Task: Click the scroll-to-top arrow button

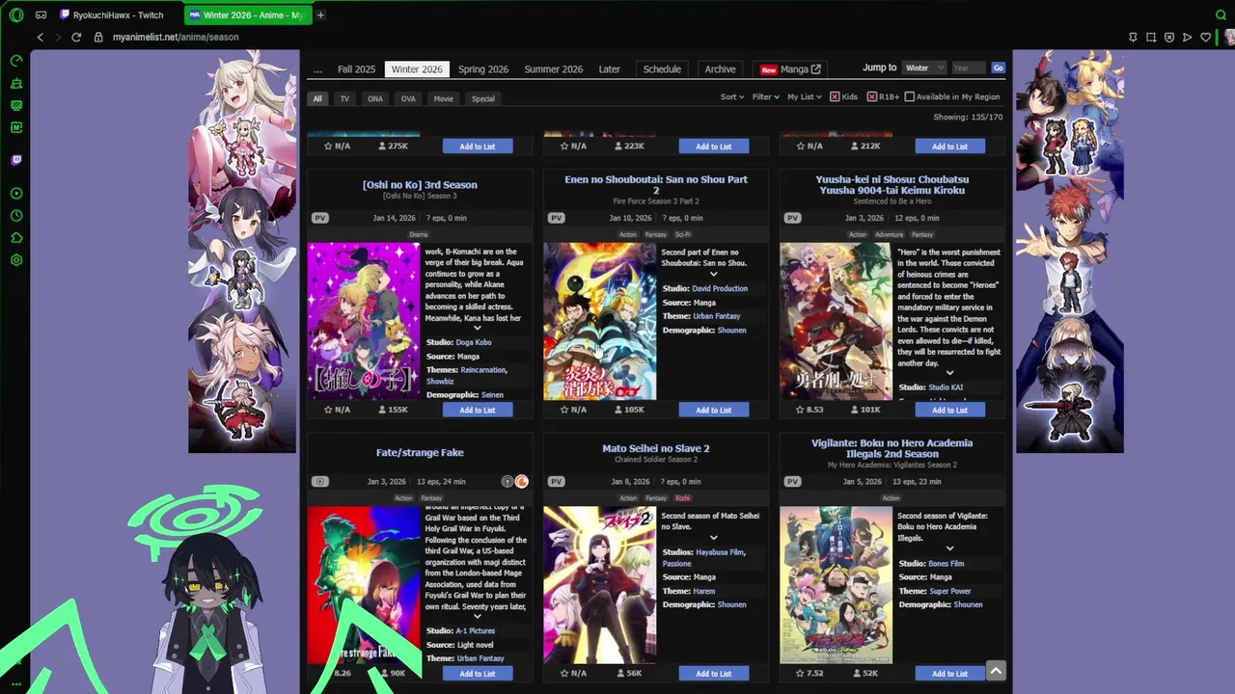Action: (996, 671)
